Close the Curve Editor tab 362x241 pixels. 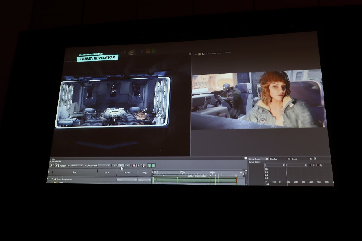click(x=267, y=159)
